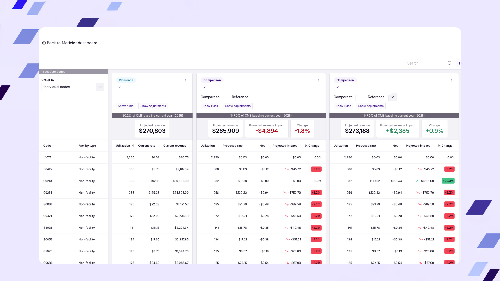Screen dimensions: 500x281
Task: Click the green +20.0% change badge
Action: coord(448,181)
